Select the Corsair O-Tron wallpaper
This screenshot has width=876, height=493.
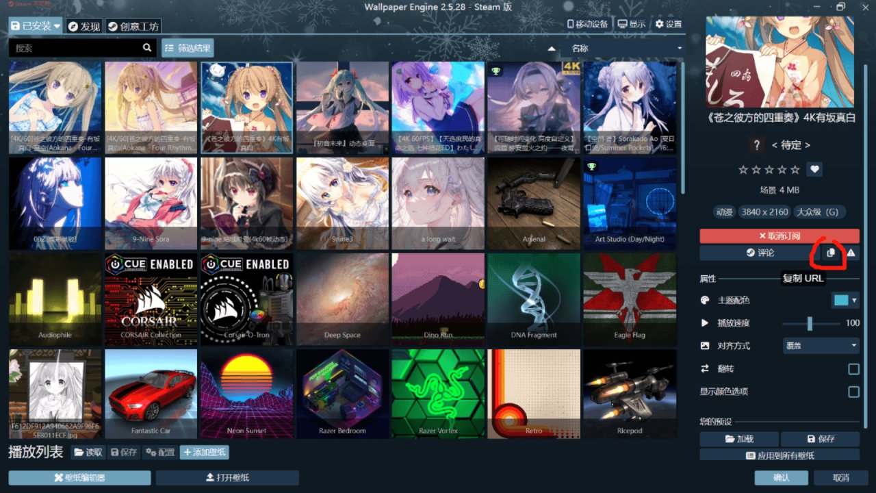coord(246,298)
